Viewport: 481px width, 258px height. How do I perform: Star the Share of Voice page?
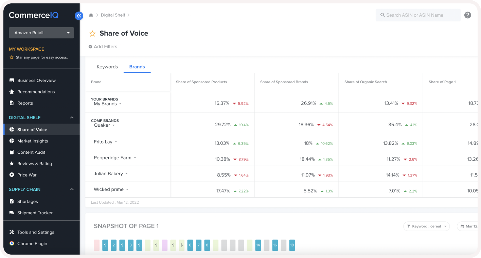click(92, 34)
